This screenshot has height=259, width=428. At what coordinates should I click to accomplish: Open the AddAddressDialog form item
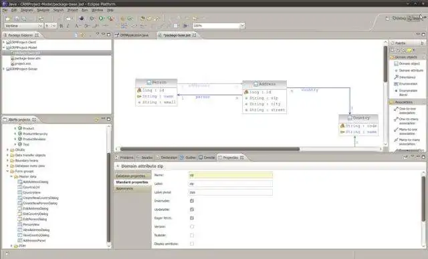coord(33,182)
